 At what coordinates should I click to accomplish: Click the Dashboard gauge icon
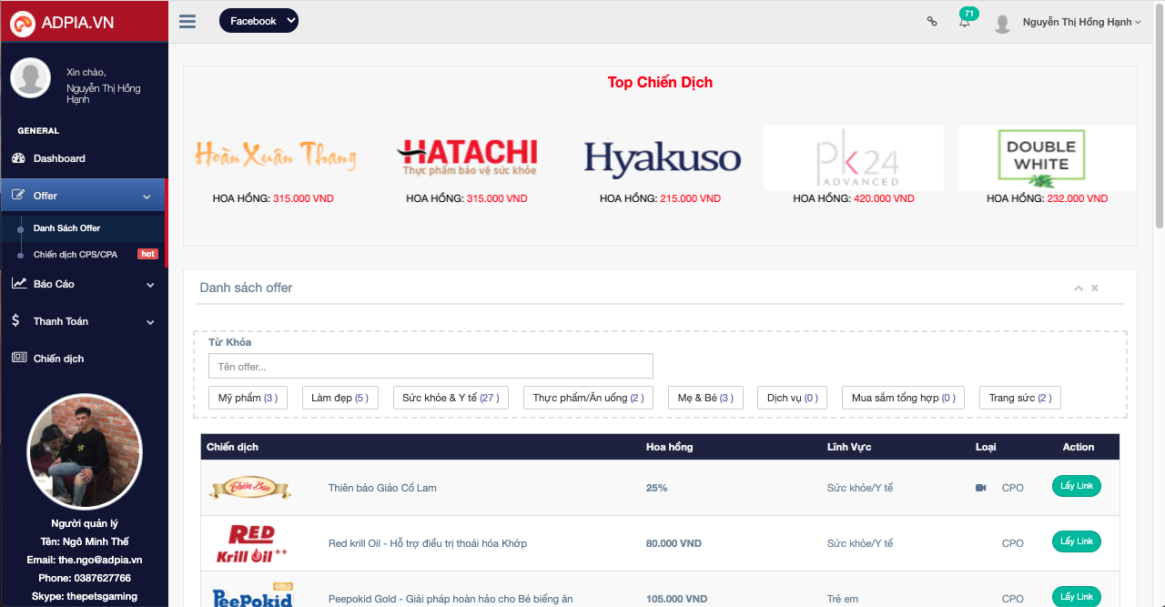pos(19,158)
